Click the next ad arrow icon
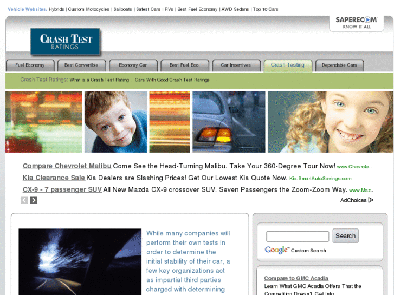 pos(34,200)
